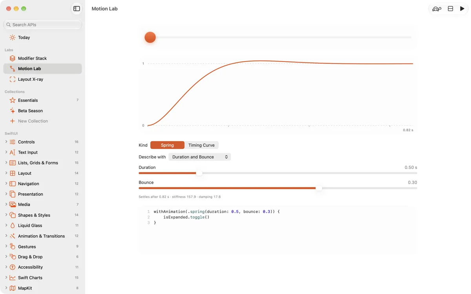Viewport: 471px width, 294px height.
Task: Create a New Collection
Action: click(x=42, y=121)
